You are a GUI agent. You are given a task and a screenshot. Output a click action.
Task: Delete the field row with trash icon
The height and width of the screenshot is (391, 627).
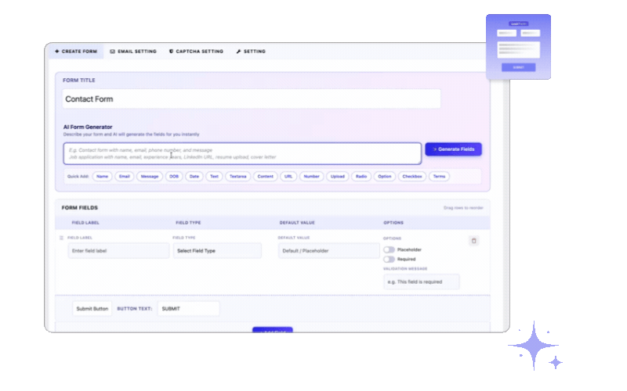point(474,241)
